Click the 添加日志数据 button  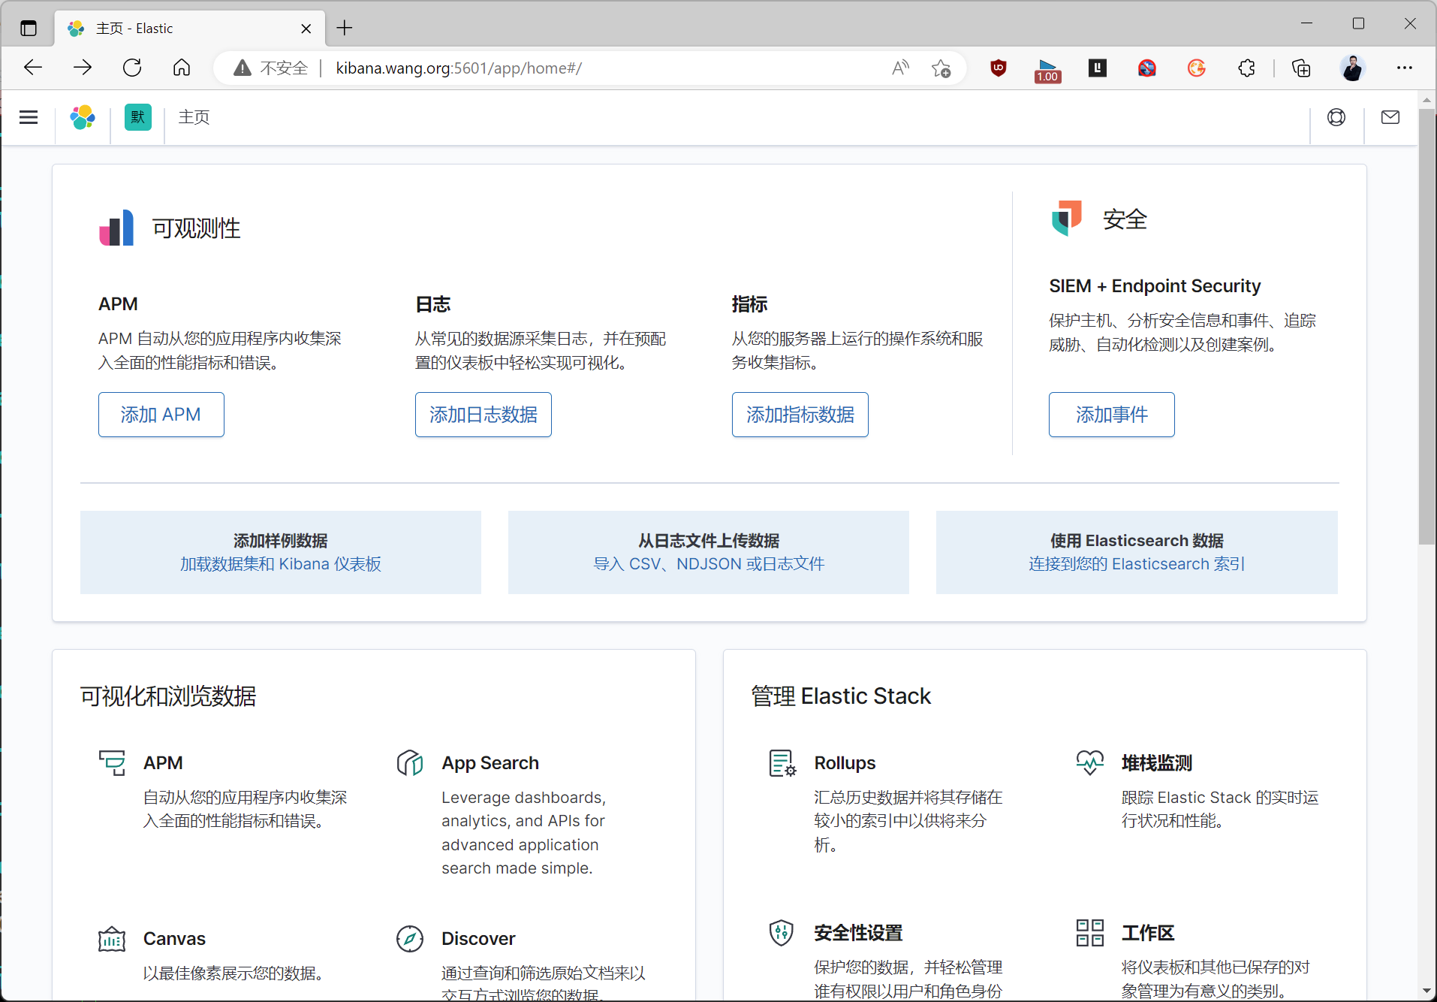(484, 415)
